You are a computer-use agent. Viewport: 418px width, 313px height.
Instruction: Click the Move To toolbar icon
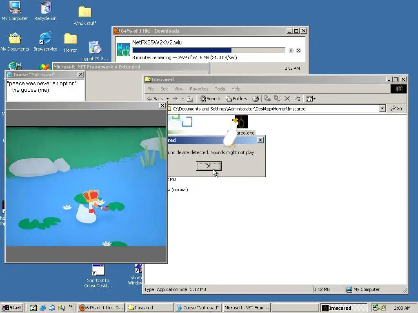(x=268, y=99)
